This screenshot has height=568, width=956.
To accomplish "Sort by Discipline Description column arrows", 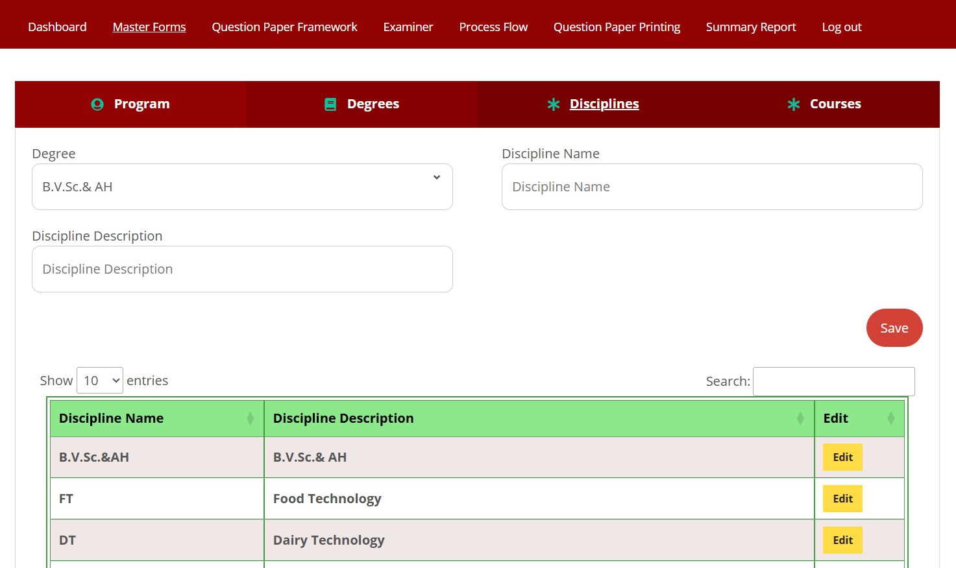I will 800,419.
